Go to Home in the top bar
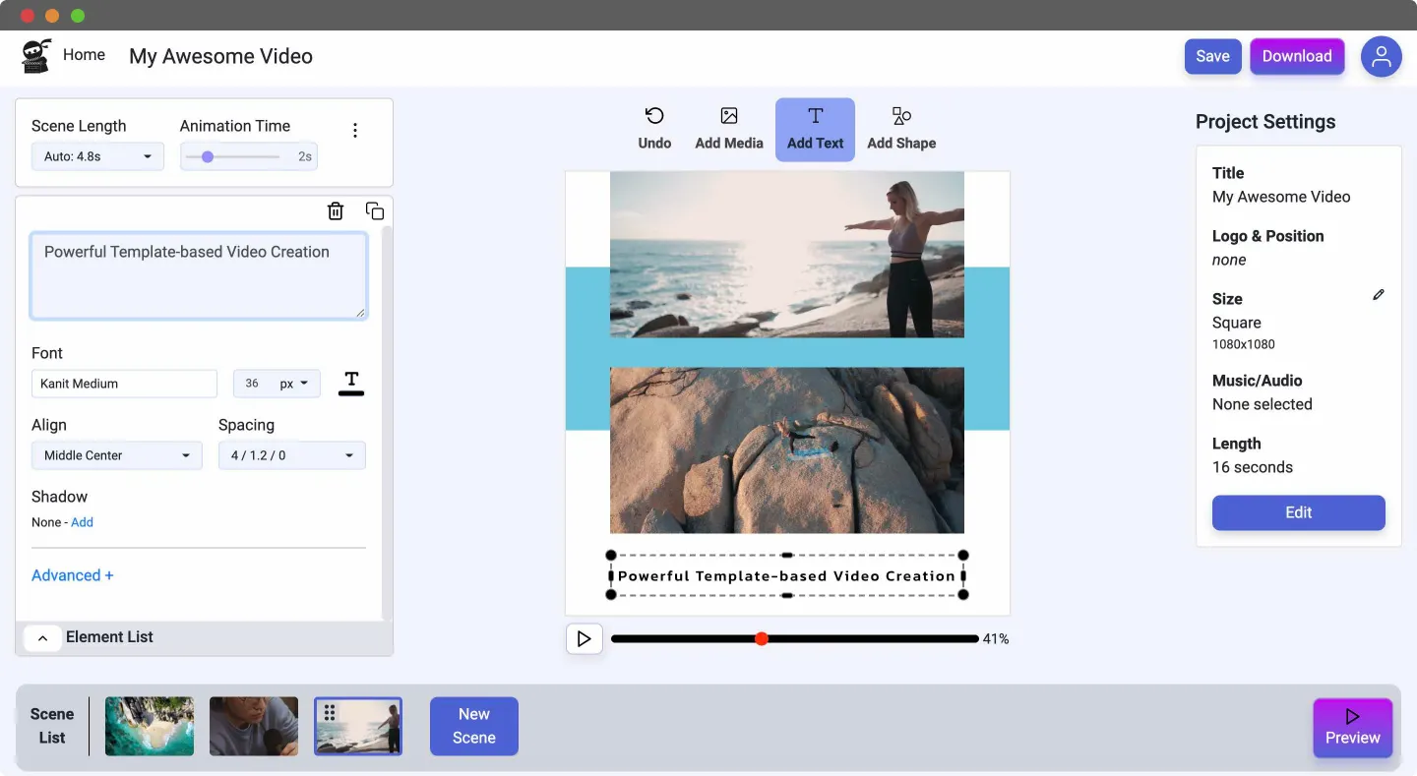1417x776 pixels. pos(84,55)
